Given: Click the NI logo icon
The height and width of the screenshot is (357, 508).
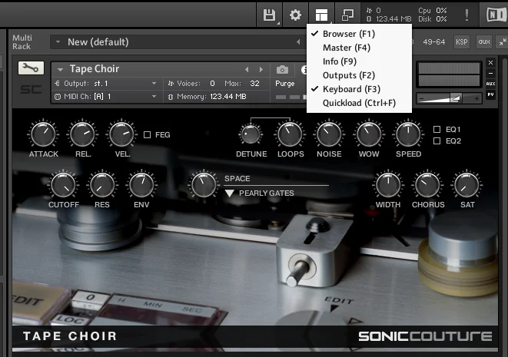Looking at the screenshot, I should [x=495, y=15].
